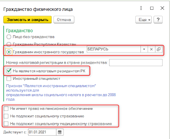
Task: Close the citizenship dialog window
Action: pos(162,8)
